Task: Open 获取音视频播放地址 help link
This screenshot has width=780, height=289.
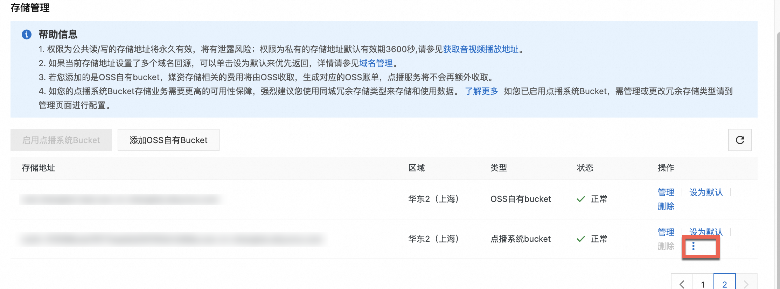Action: tap(481, 49)
